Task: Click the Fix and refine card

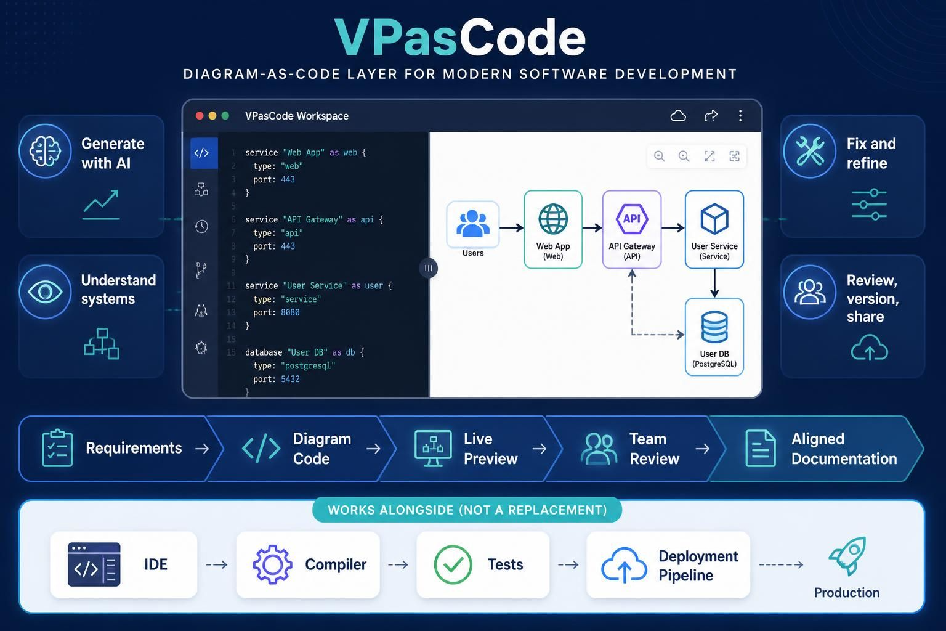Action: tap(853, 176)
